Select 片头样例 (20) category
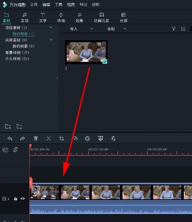Screen dimensions: 192x222 [x=17, y=59]
